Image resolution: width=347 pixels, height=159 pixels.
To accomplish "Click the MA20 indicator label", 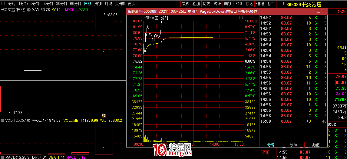I will tap(71, 10).
